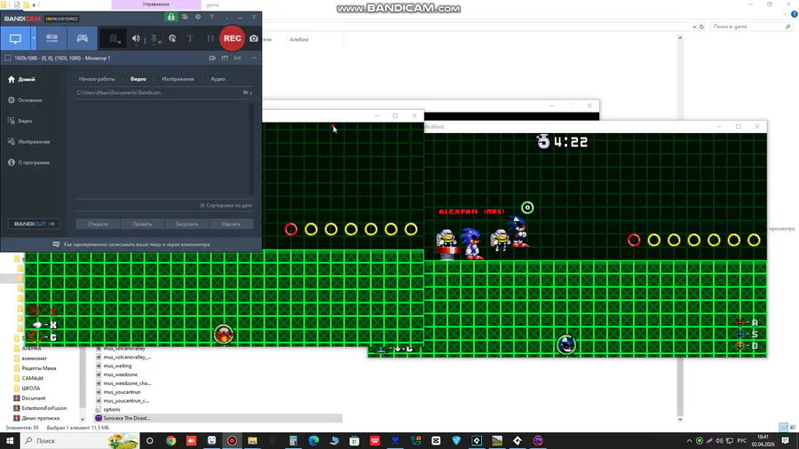Screen dimensions: 799x449
Task: Select mus_youcantrun file in Explorer
Action: tap(122, 392)
